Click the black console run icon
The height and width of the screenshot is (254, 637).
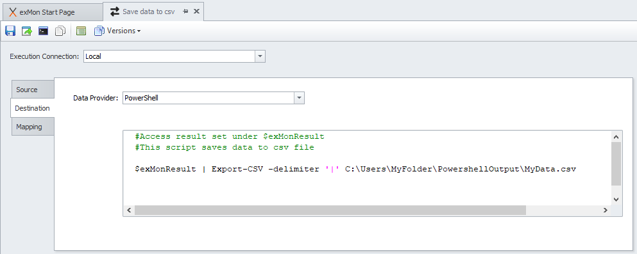pos(44,31)
